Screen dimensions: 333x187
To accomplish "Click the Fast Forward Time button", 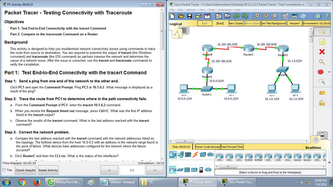I will click(232, 147).
